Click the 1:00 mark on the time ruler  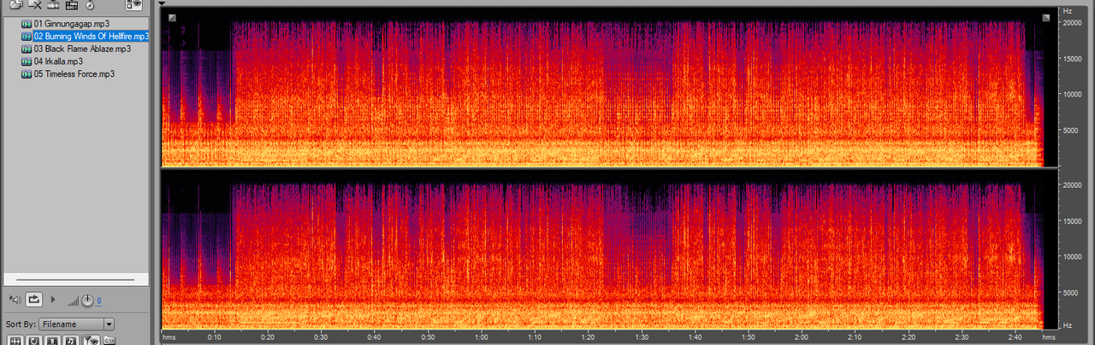pos(481,336)
